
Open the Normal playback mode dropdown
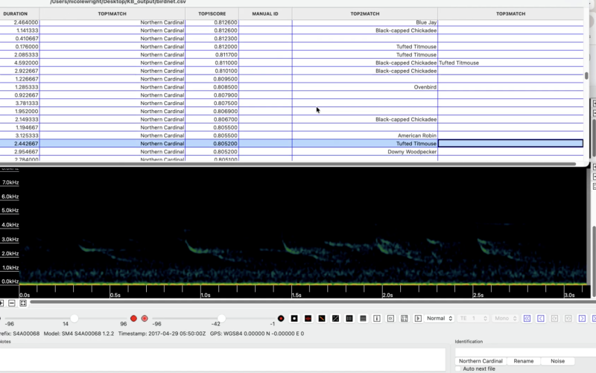tap(440, 319)
